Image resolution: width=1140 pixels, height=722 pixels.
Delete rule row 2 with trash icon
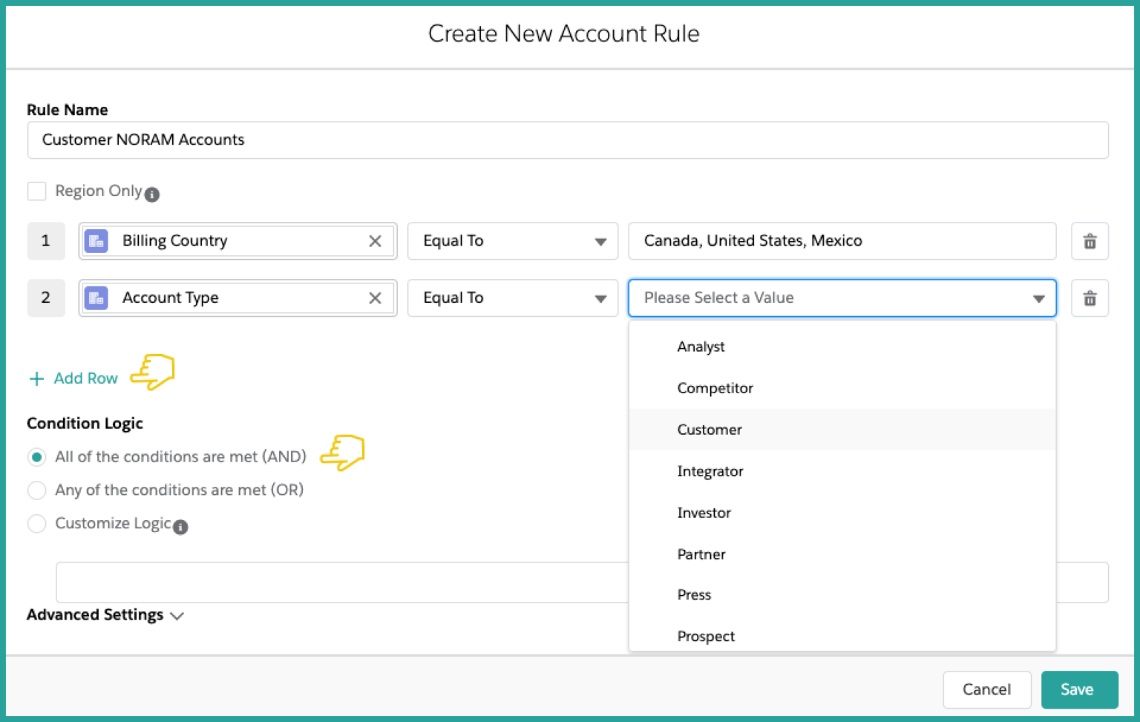(x=1090, y=298)
